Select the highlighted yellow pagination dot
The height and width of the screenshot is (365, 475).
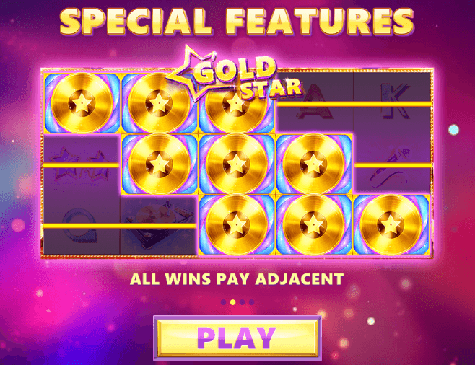pos(233,302)
